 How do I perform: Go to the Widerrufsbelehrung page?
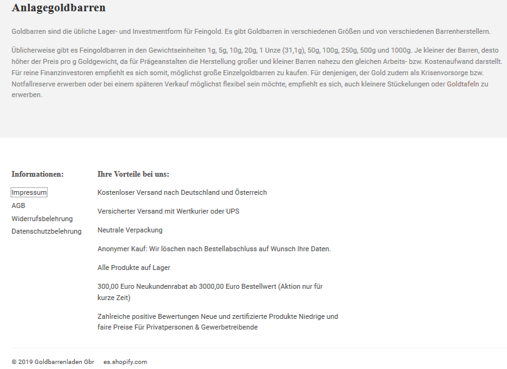pyautogui.click(x=42, y=219)
